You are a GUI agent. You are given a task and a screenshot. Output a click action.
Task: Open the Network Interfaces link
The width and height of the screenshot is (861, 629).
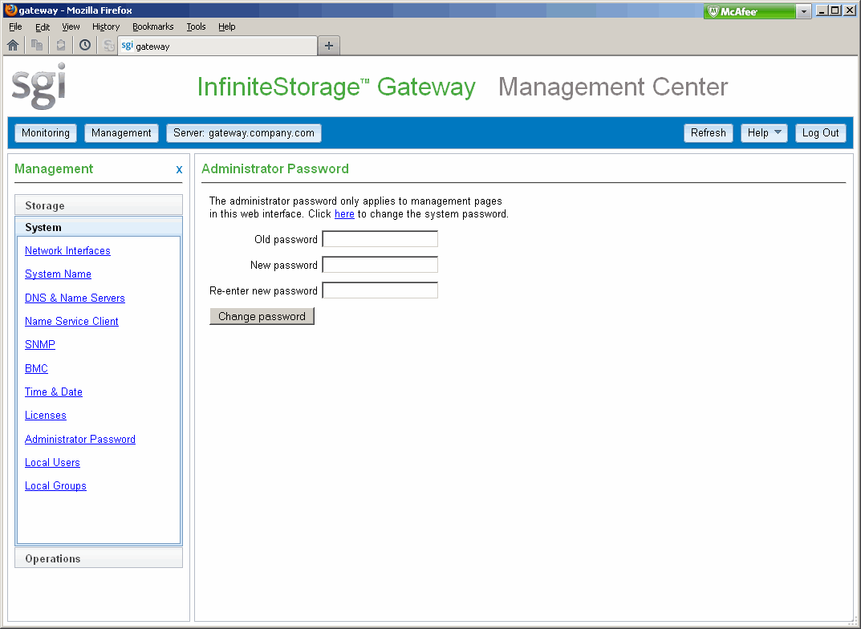click(67, 251)
